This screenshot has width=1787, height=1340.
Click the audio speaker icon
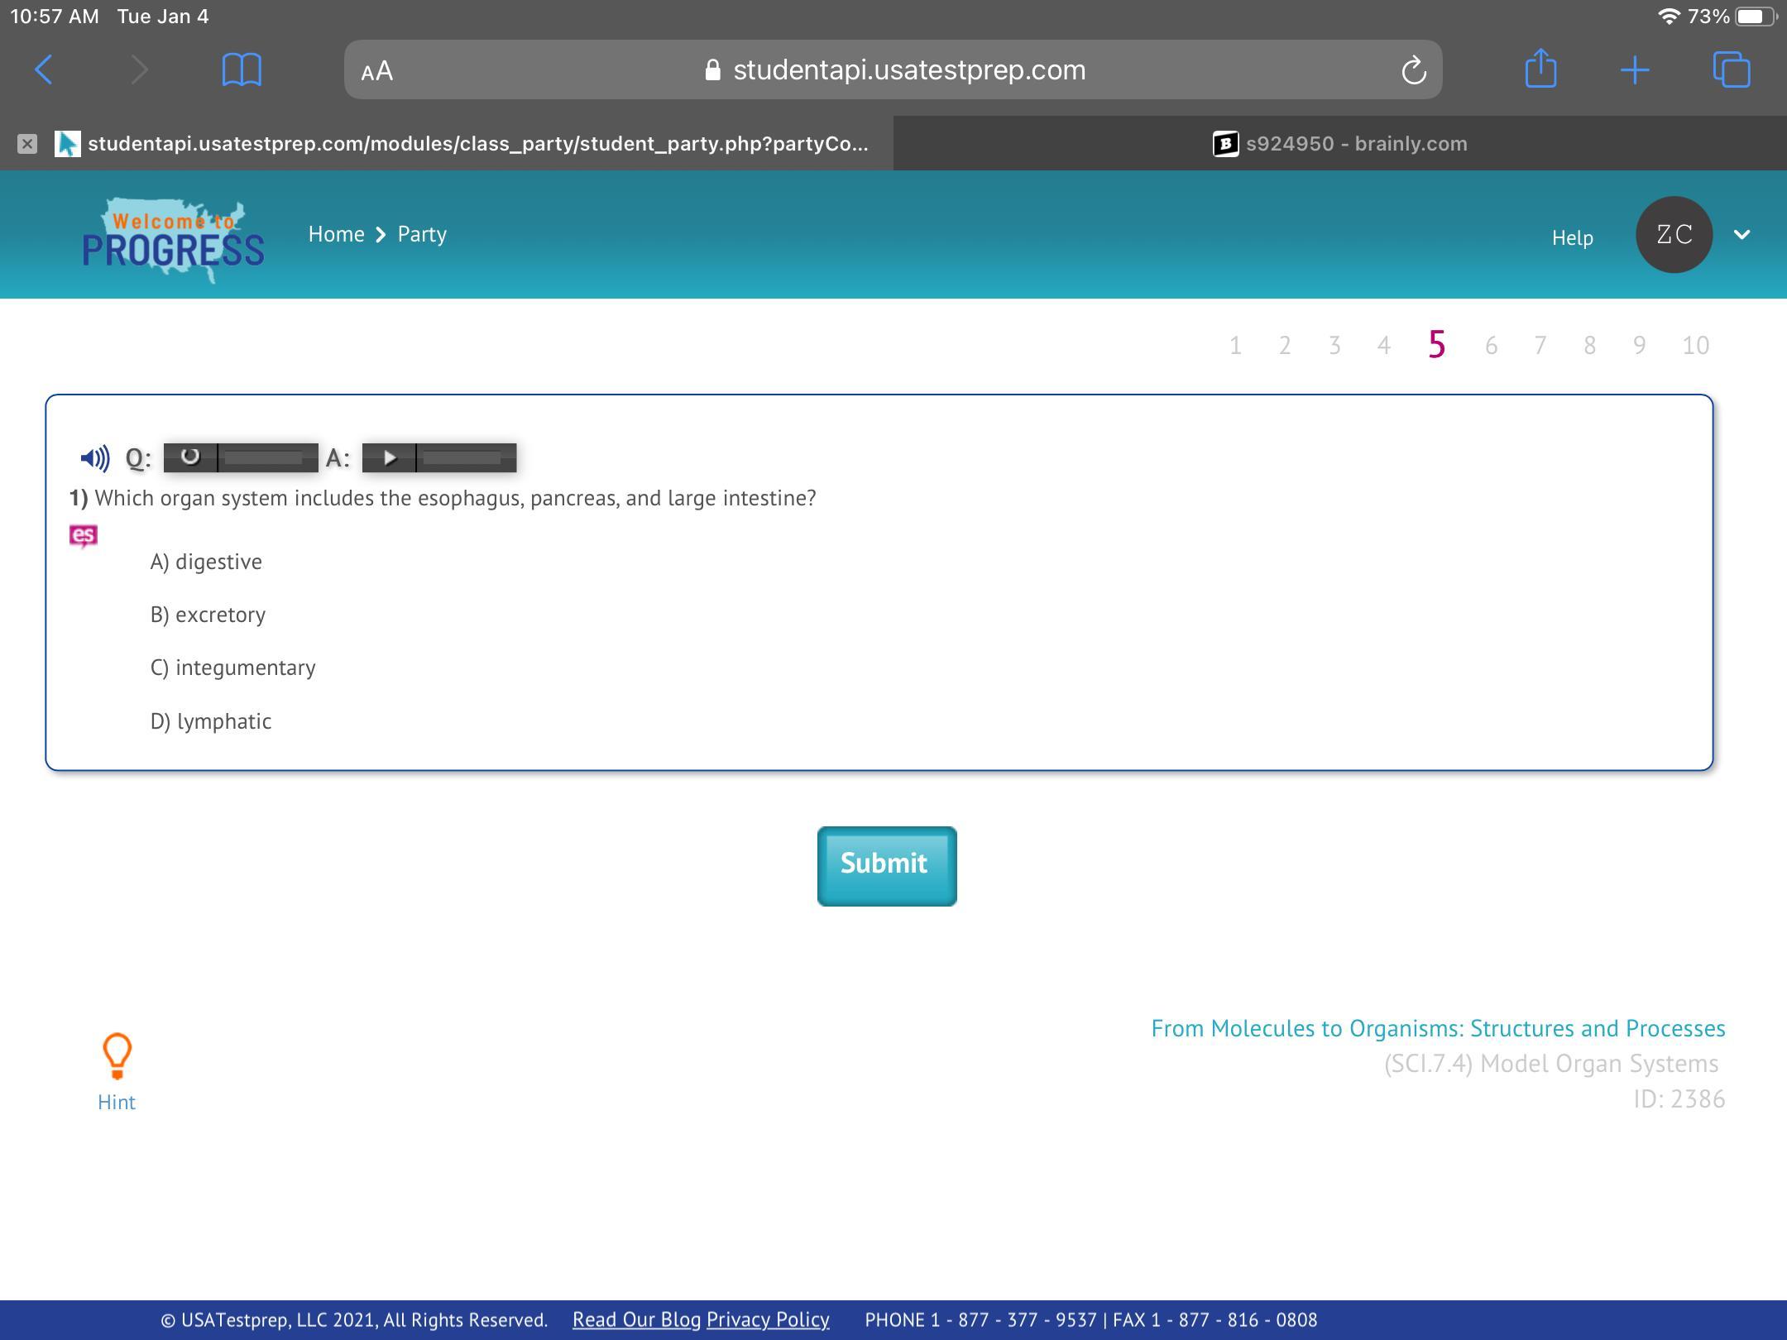coord(95,457)
